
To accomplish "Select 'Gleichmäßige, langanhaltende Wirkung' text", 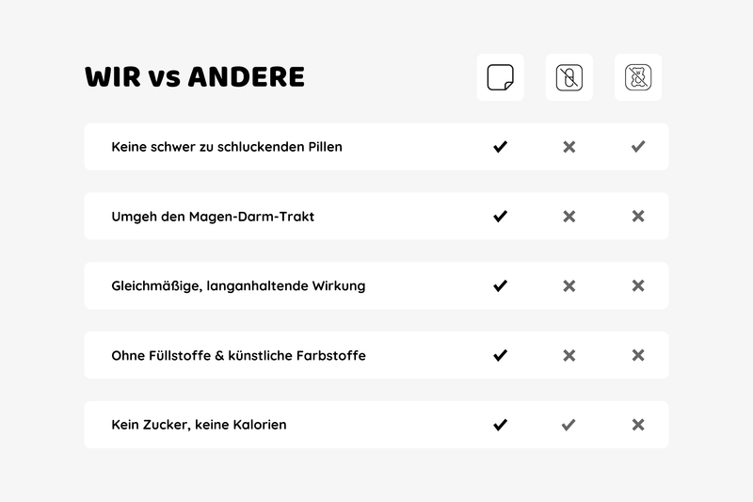I will [x=238, y=285].
